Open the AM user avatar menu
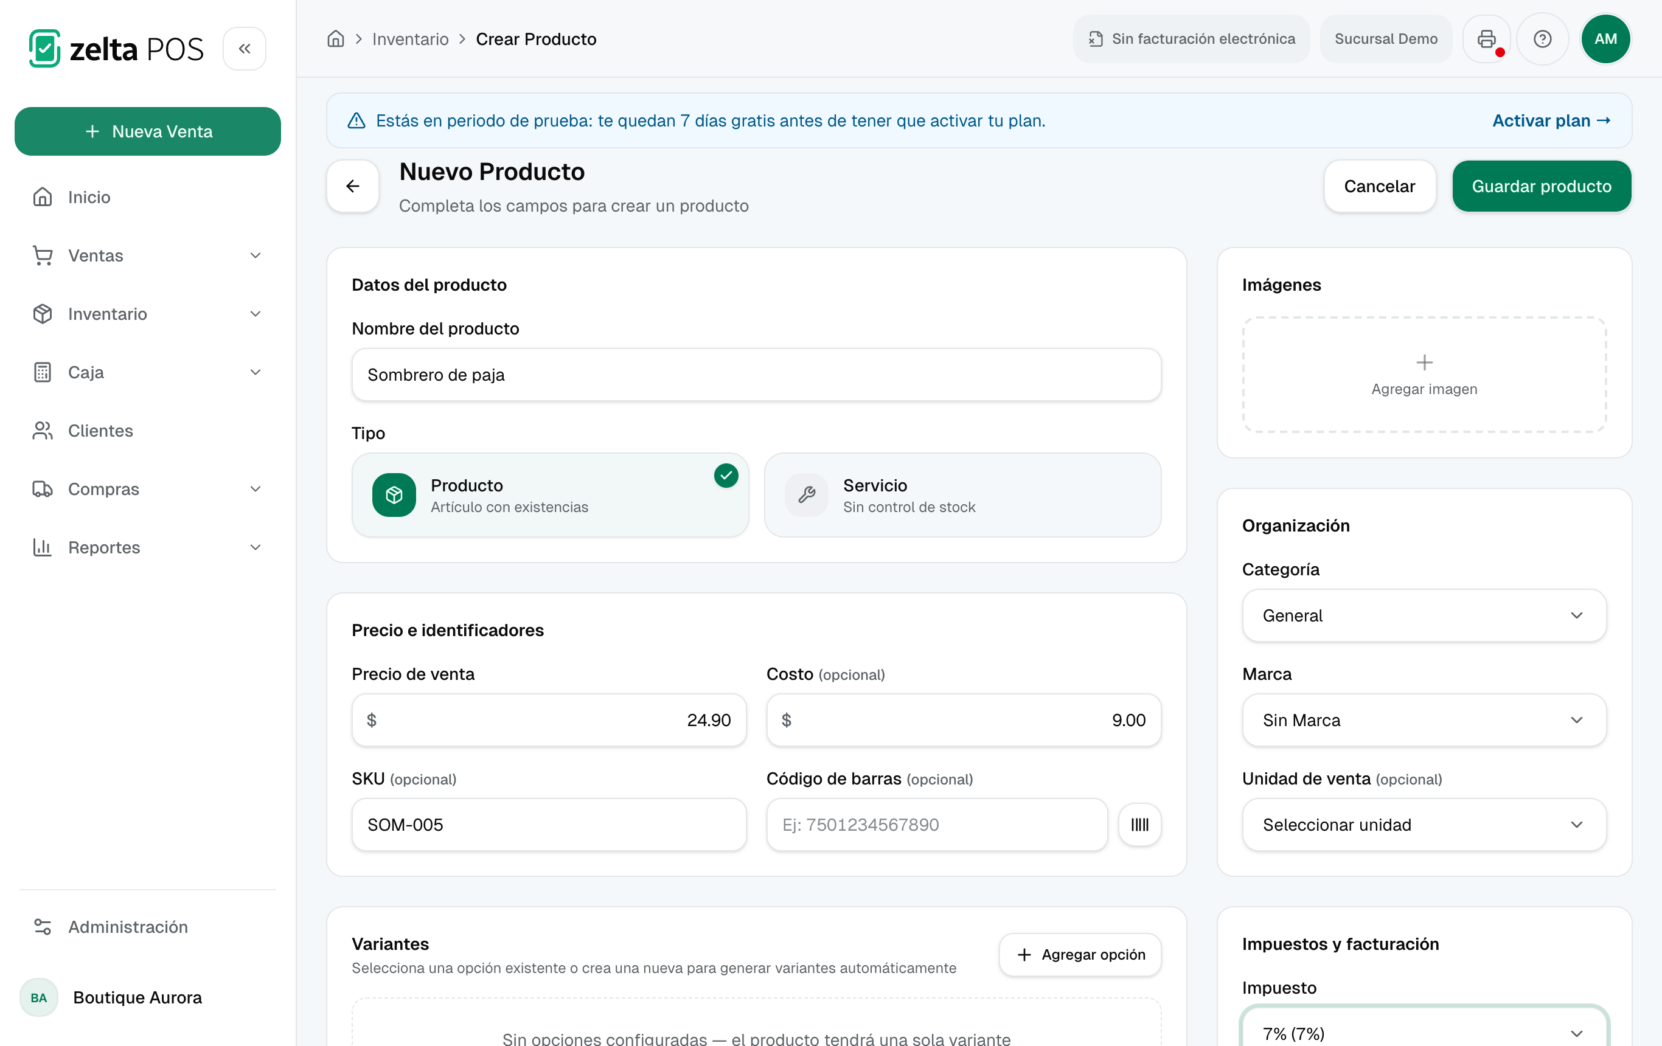Screen dimensions: 1662x1046 [x=1605, y=39]
